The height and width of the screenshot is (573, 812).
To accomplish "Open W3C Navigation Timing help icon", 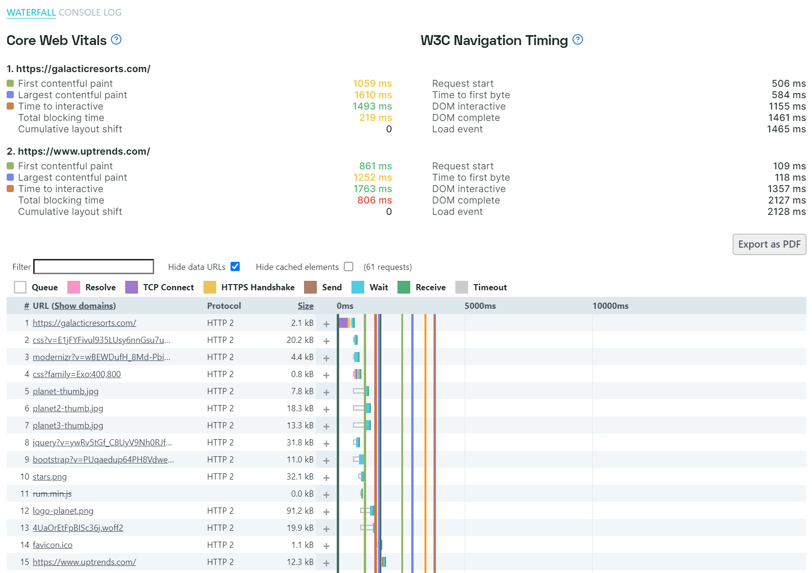I will click(x=578, y=40).
